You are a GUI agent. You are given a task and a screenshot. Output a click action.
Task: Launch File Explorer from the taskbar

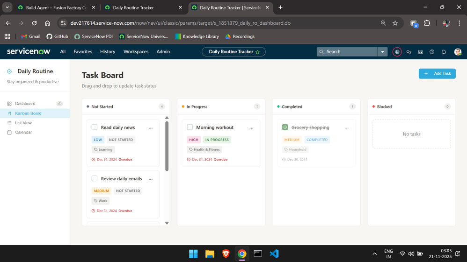(x=210, y=254)
